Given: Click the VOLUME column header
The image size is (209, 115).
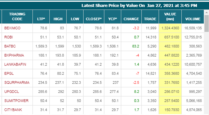Looking at the screenshot, I should [193, 19].
